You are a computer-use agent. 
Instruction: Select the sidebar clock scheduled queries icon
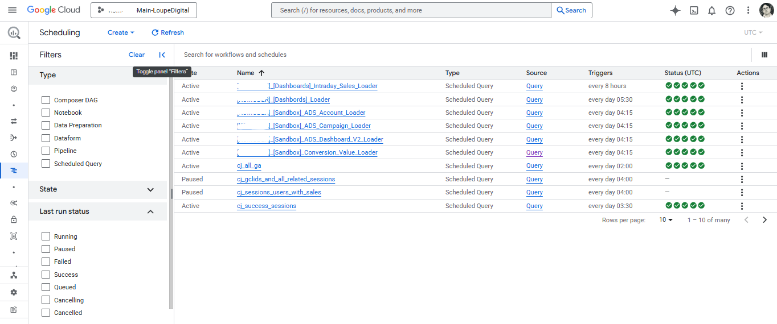pos(14,154)
